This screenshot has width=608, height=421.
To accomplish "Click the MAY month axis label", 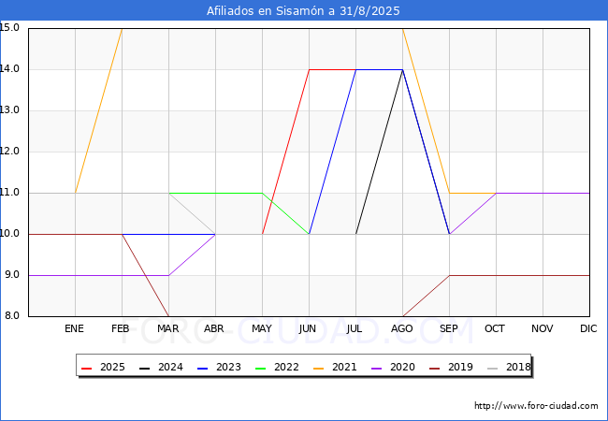I will pyautogui.click(x=262, y=328).
